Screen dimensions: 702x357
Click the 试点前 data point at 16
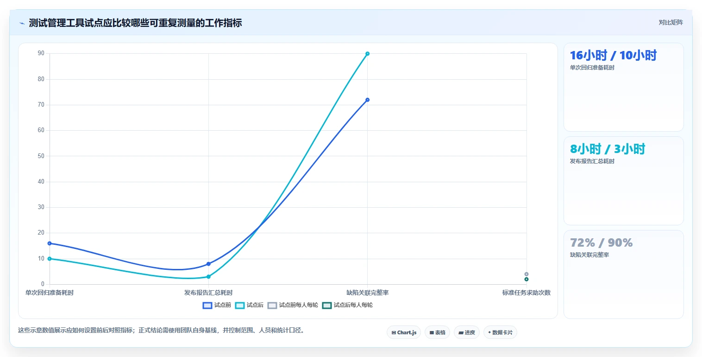pos(50,243)
